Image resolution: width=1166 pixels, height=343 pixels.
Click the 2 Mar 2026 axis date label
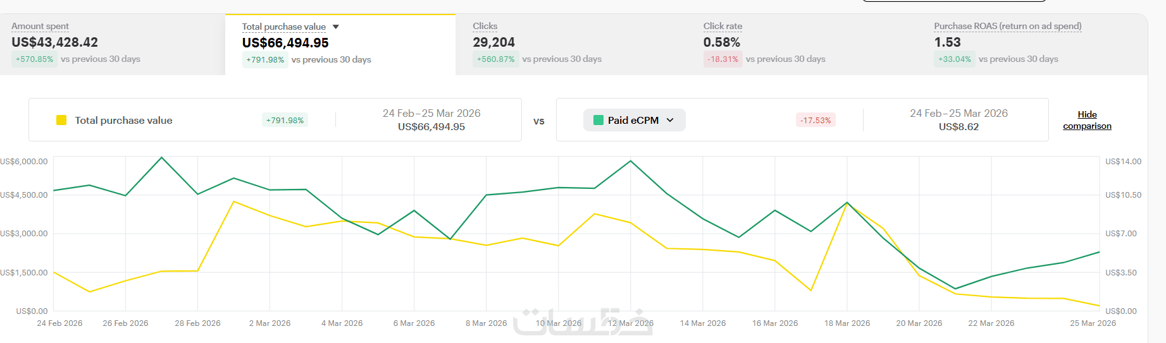tap(270, 323)
